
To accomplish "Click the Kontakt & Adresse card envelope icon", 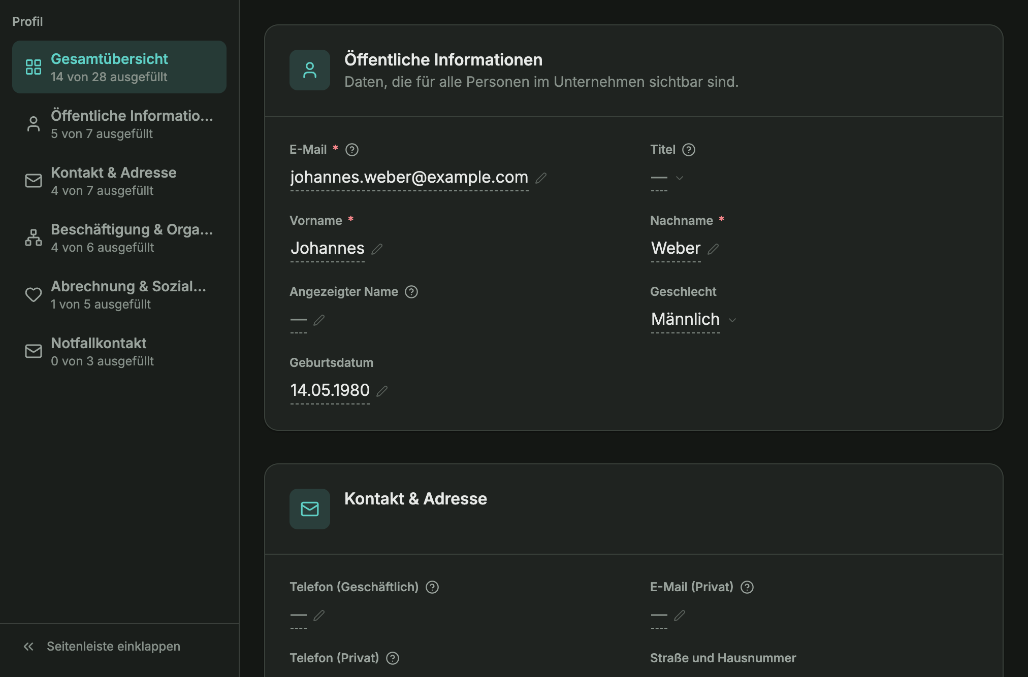I will click(310, 509).
